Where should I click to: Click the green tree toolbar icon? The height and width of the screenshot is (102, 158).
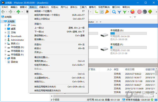(x=150, y=12)
